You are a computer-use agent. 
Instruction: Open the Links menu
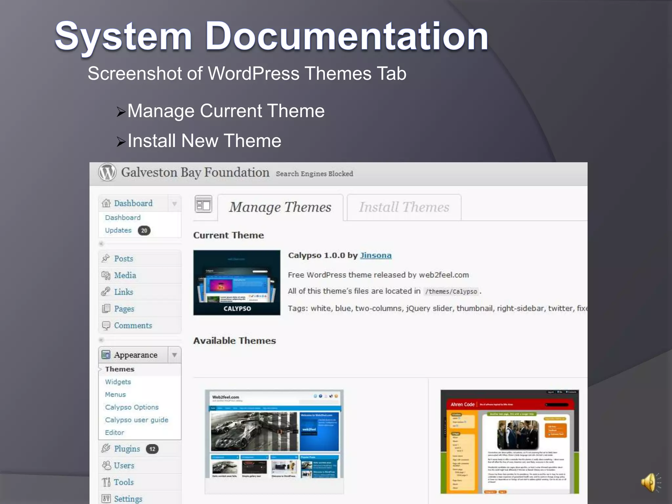[123, 292]
